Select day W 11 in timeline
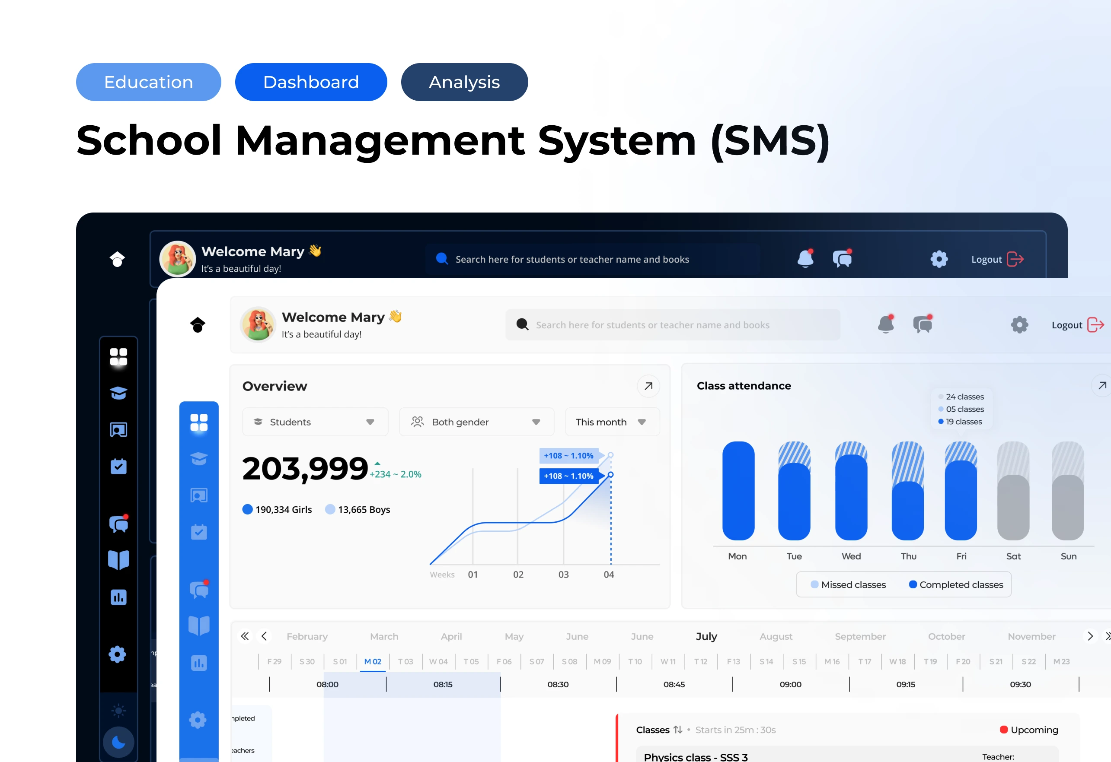 coord(668,662)
